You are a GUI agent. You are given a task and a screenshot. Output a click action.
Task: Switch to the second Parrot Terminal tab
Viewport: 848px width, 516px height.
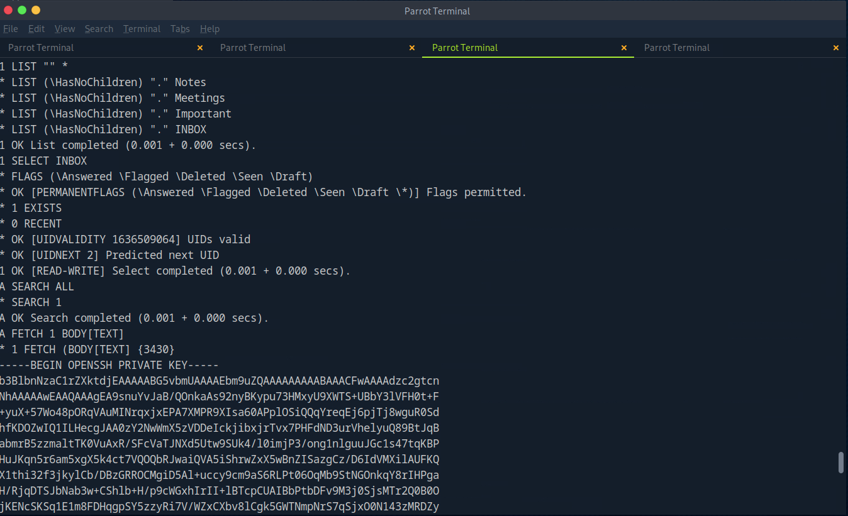coord(253,48)
